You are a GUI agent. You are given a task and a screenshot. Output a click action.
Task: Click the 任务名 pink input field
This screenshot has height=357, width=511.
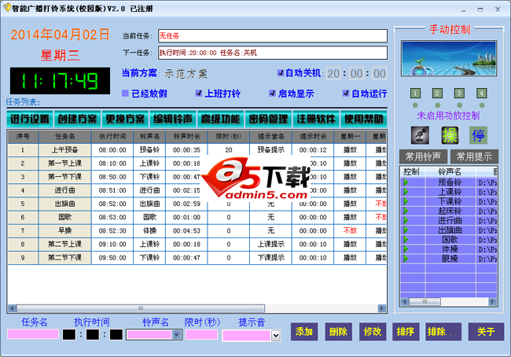tap(33, 334)
